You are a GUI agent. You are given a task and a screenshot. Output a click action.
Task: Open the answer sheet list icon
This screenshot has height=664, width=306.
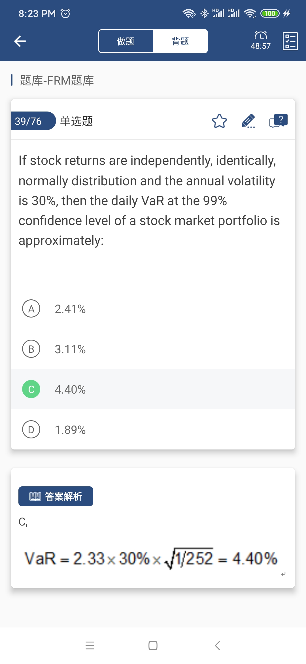tap(290, 41)
